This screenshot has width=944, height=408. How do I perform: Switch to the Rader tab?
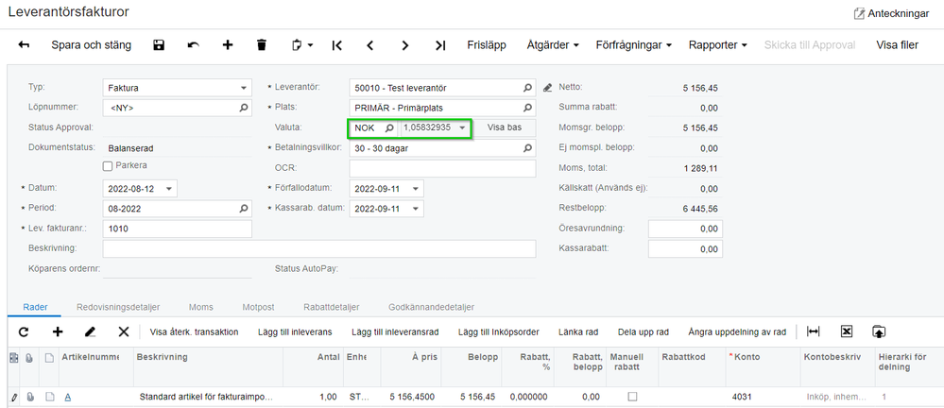[x=35, y=307]
